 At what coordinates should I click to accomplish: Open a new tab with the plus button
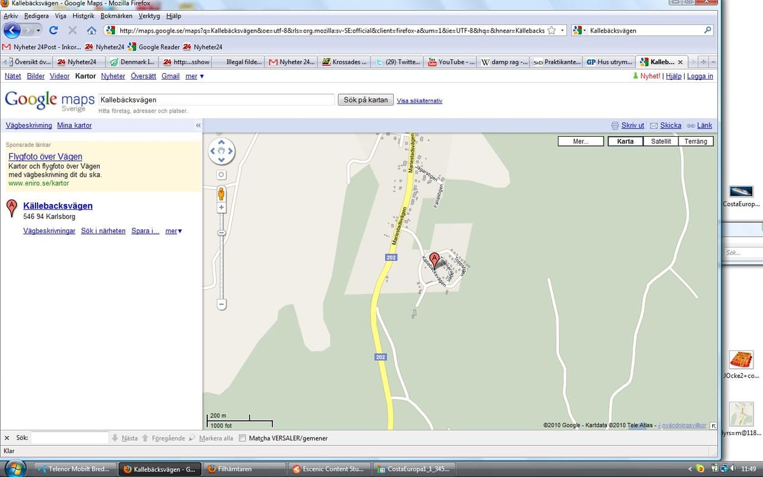pos(703,62)
